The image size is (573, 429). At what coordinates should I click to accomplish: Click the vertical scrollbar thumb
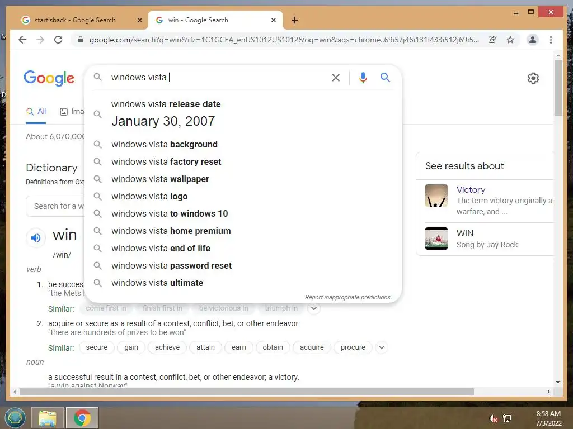click(558, 88)
